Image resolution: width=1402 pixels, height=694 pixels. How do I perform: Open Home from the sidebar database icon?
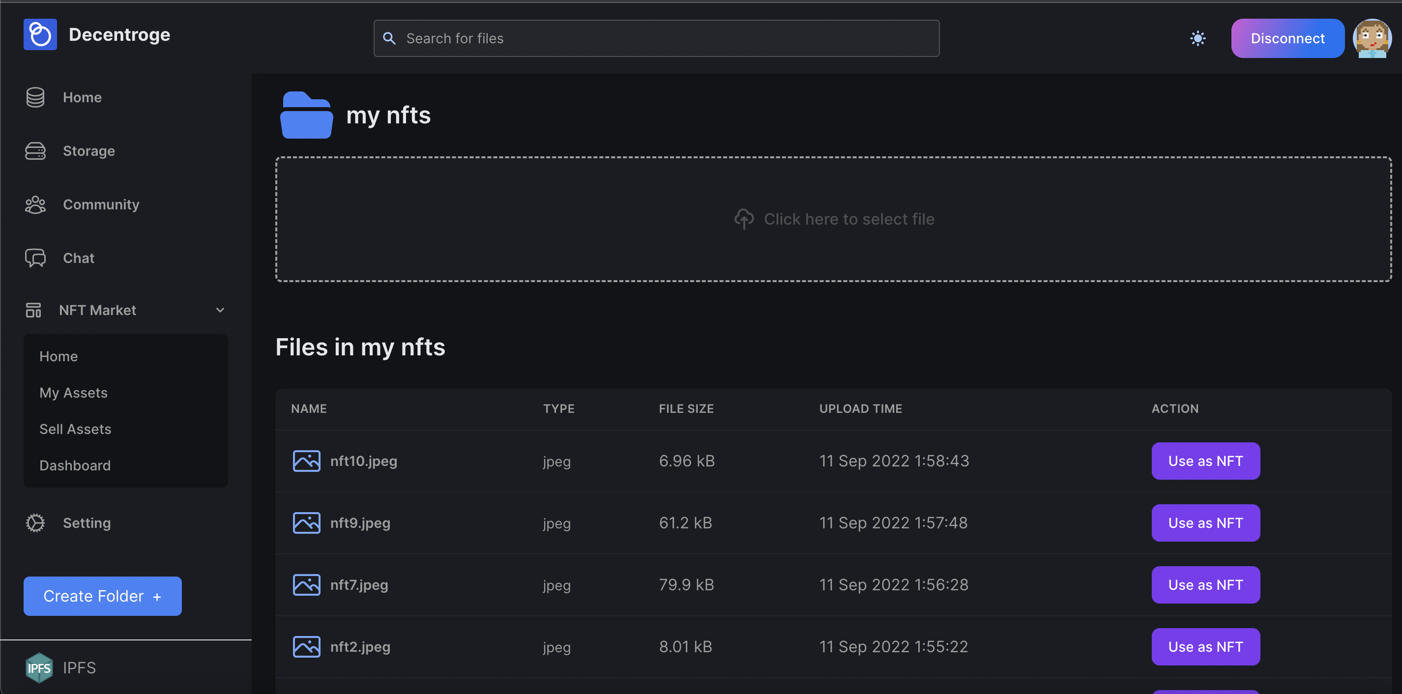click(x=35, y=97)
